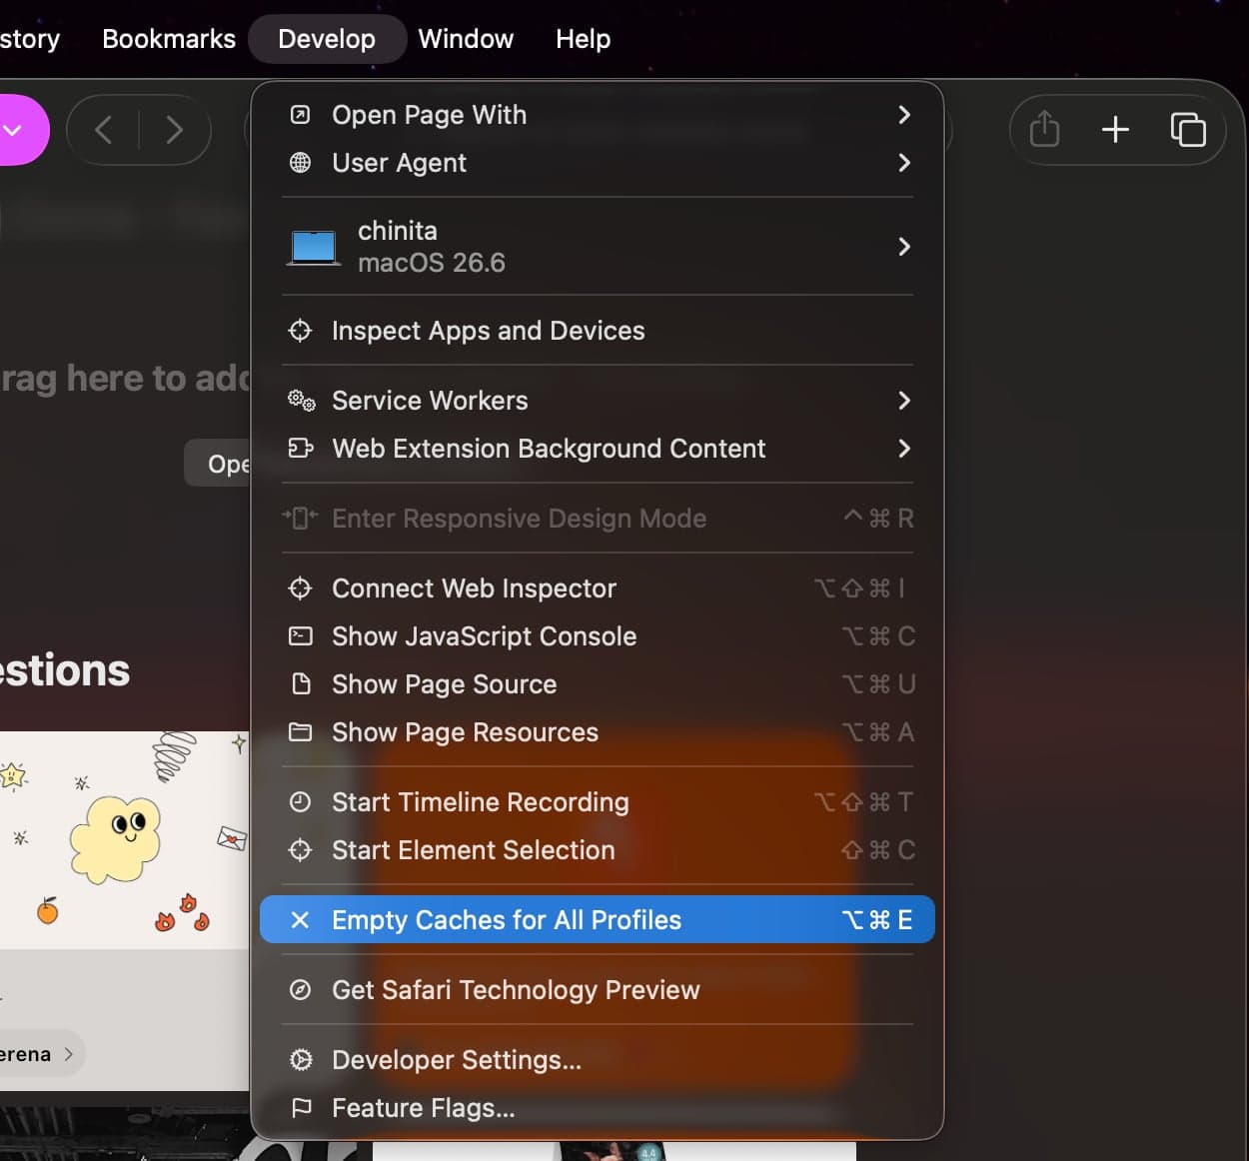Select Inspect Apps and Devices
This screenshot has width=1249, height=1161.
pyautogui.click(x=598, y=331)
